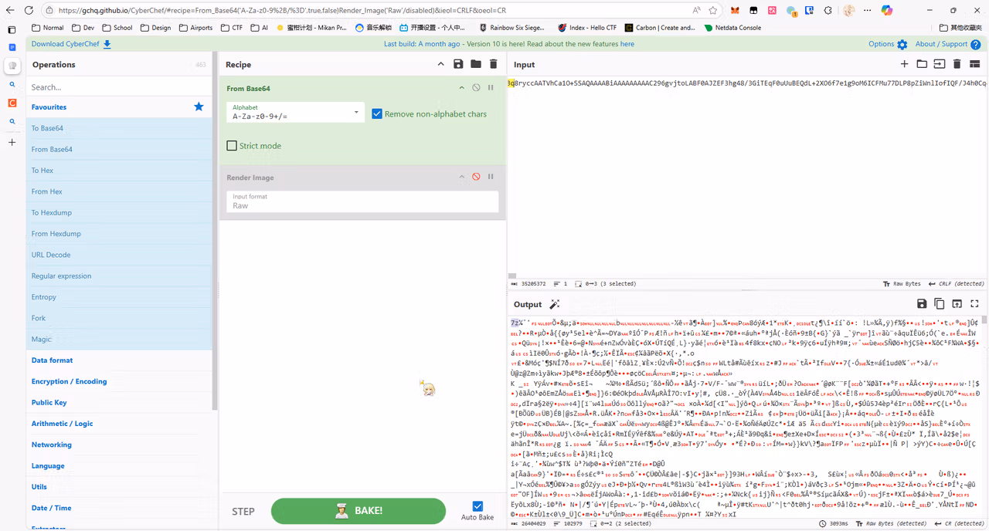
Task: Load a recipe via the folder icon
Action: pyautogui.click(x=476, y=65)
